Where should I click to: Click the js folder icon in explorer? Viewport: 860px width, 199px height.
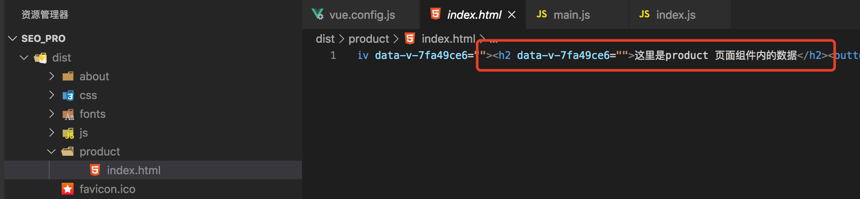click(68, 133)
